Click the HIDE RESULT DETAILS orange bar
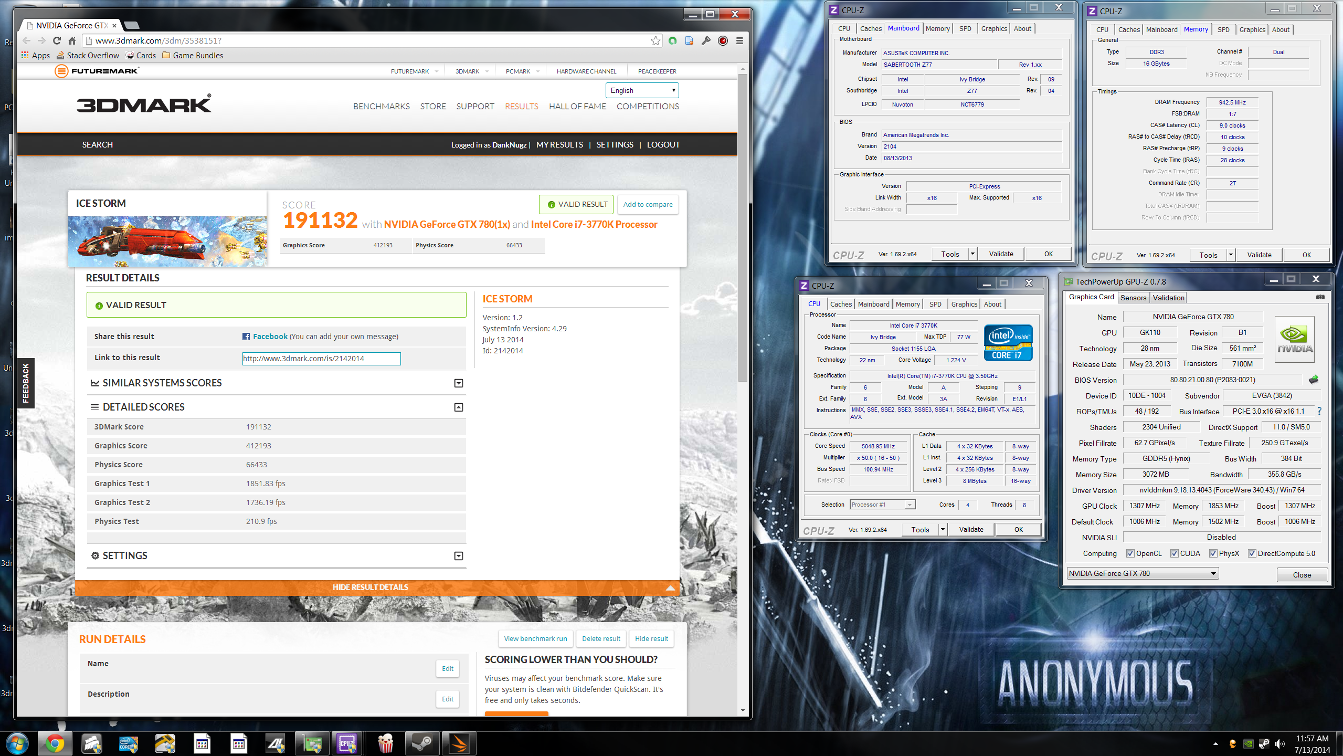 point(377,587)
